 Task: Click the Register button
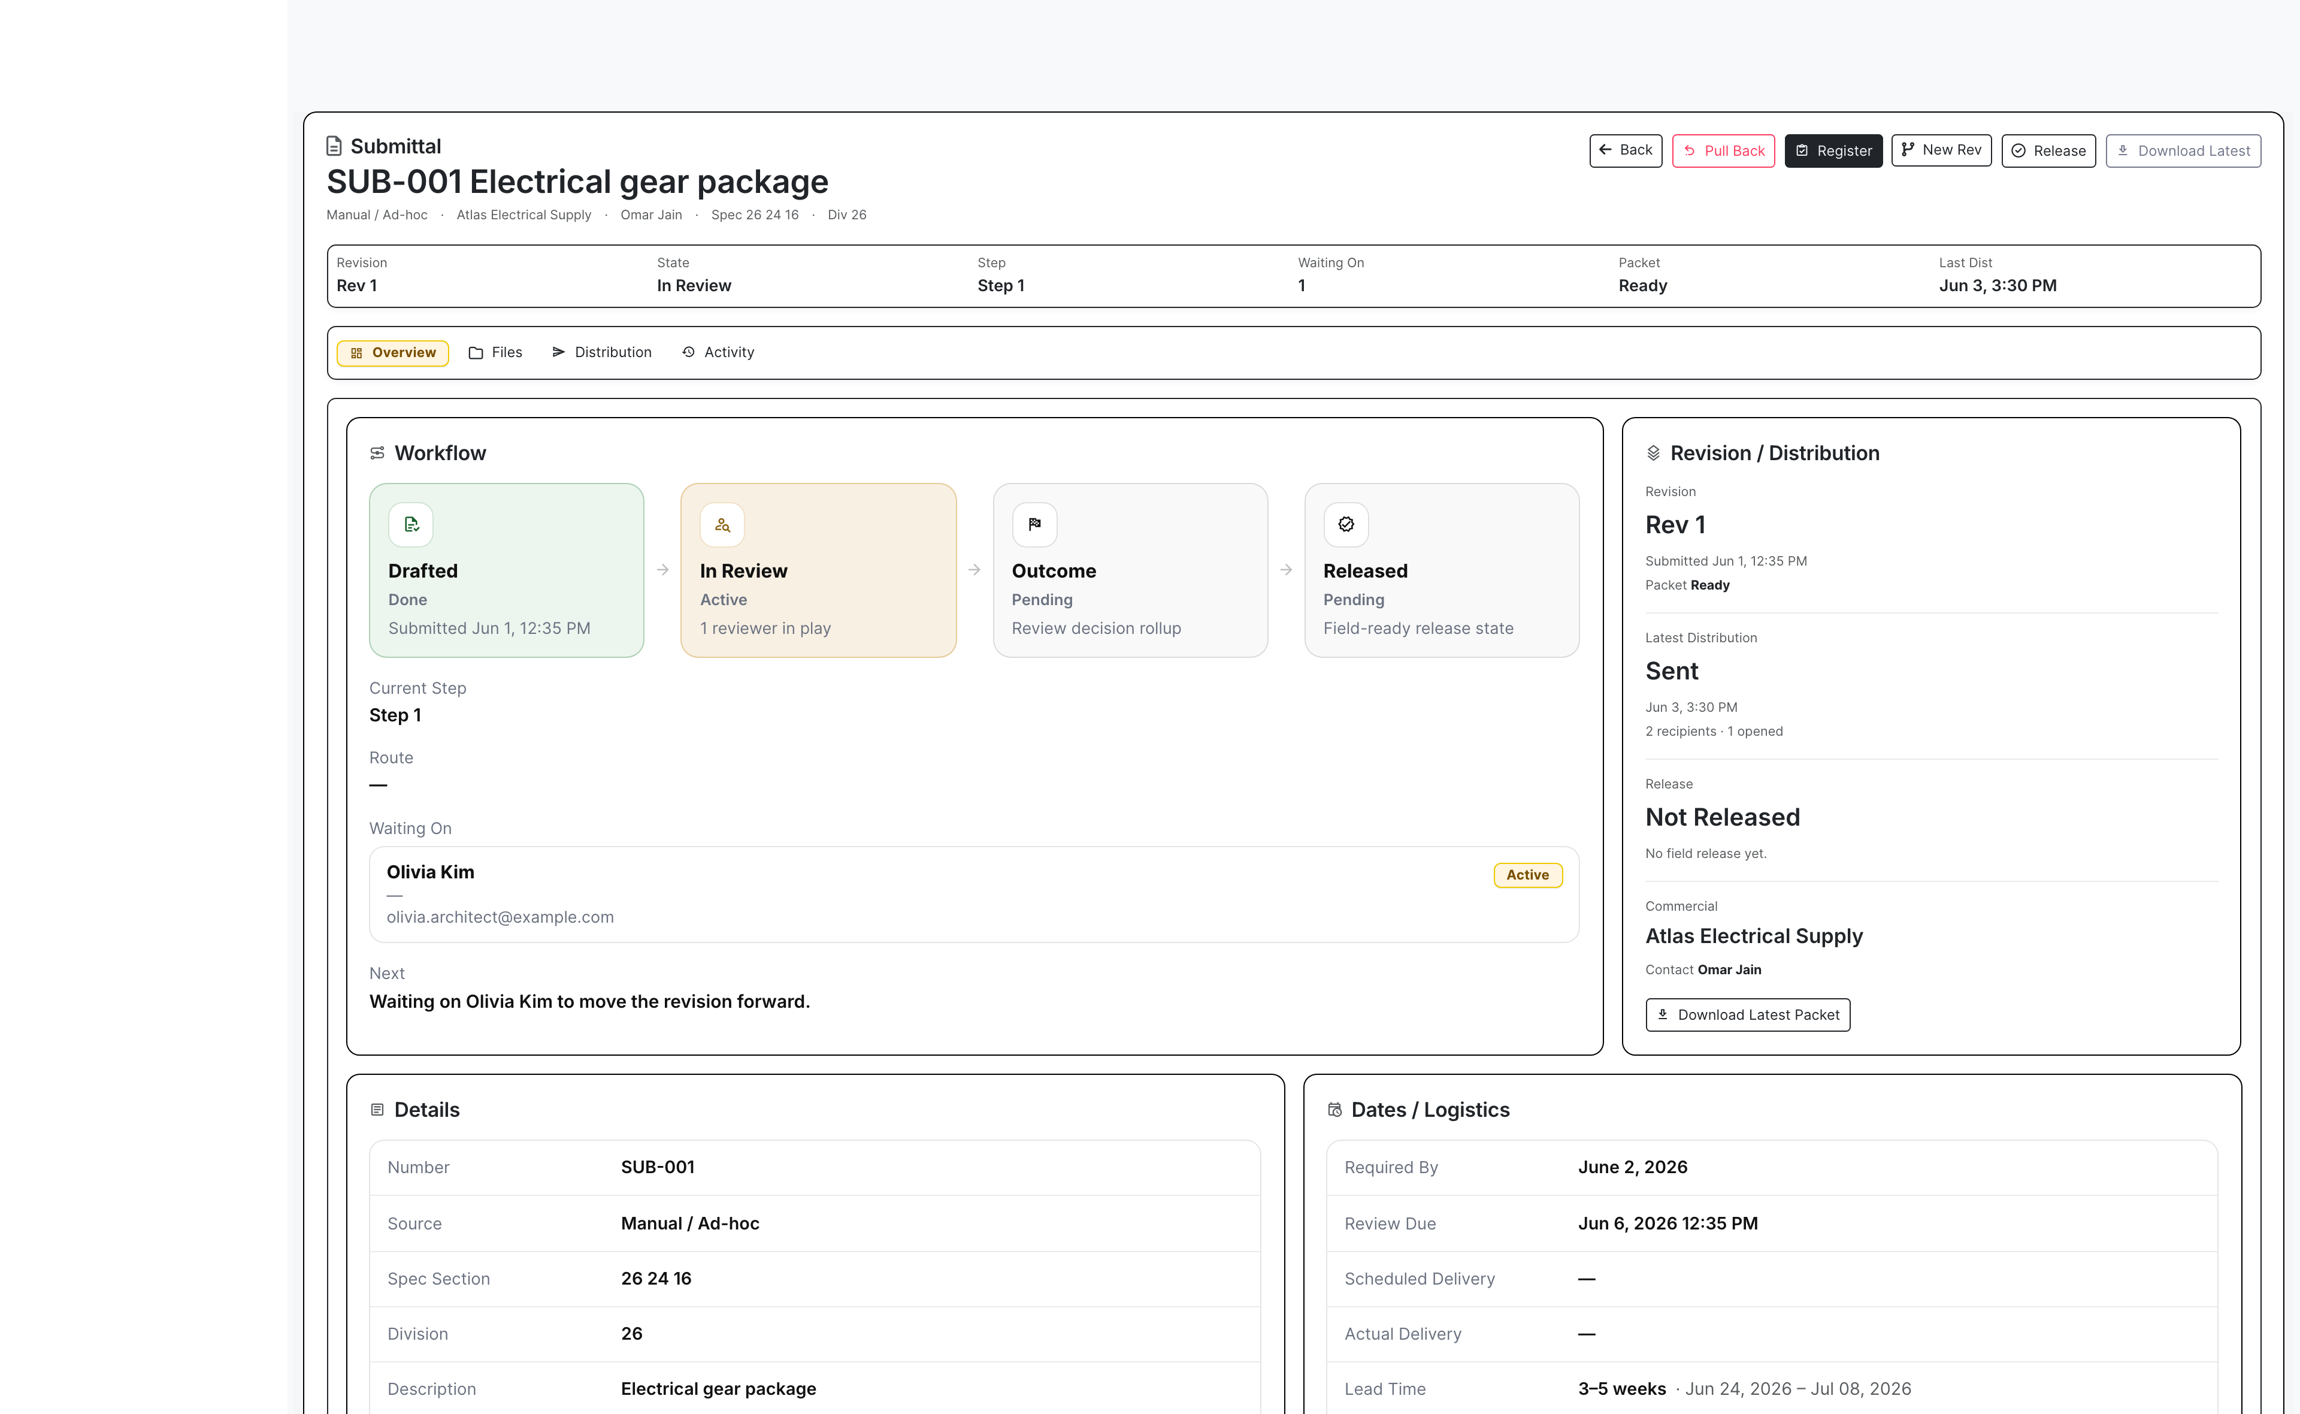1833,150
